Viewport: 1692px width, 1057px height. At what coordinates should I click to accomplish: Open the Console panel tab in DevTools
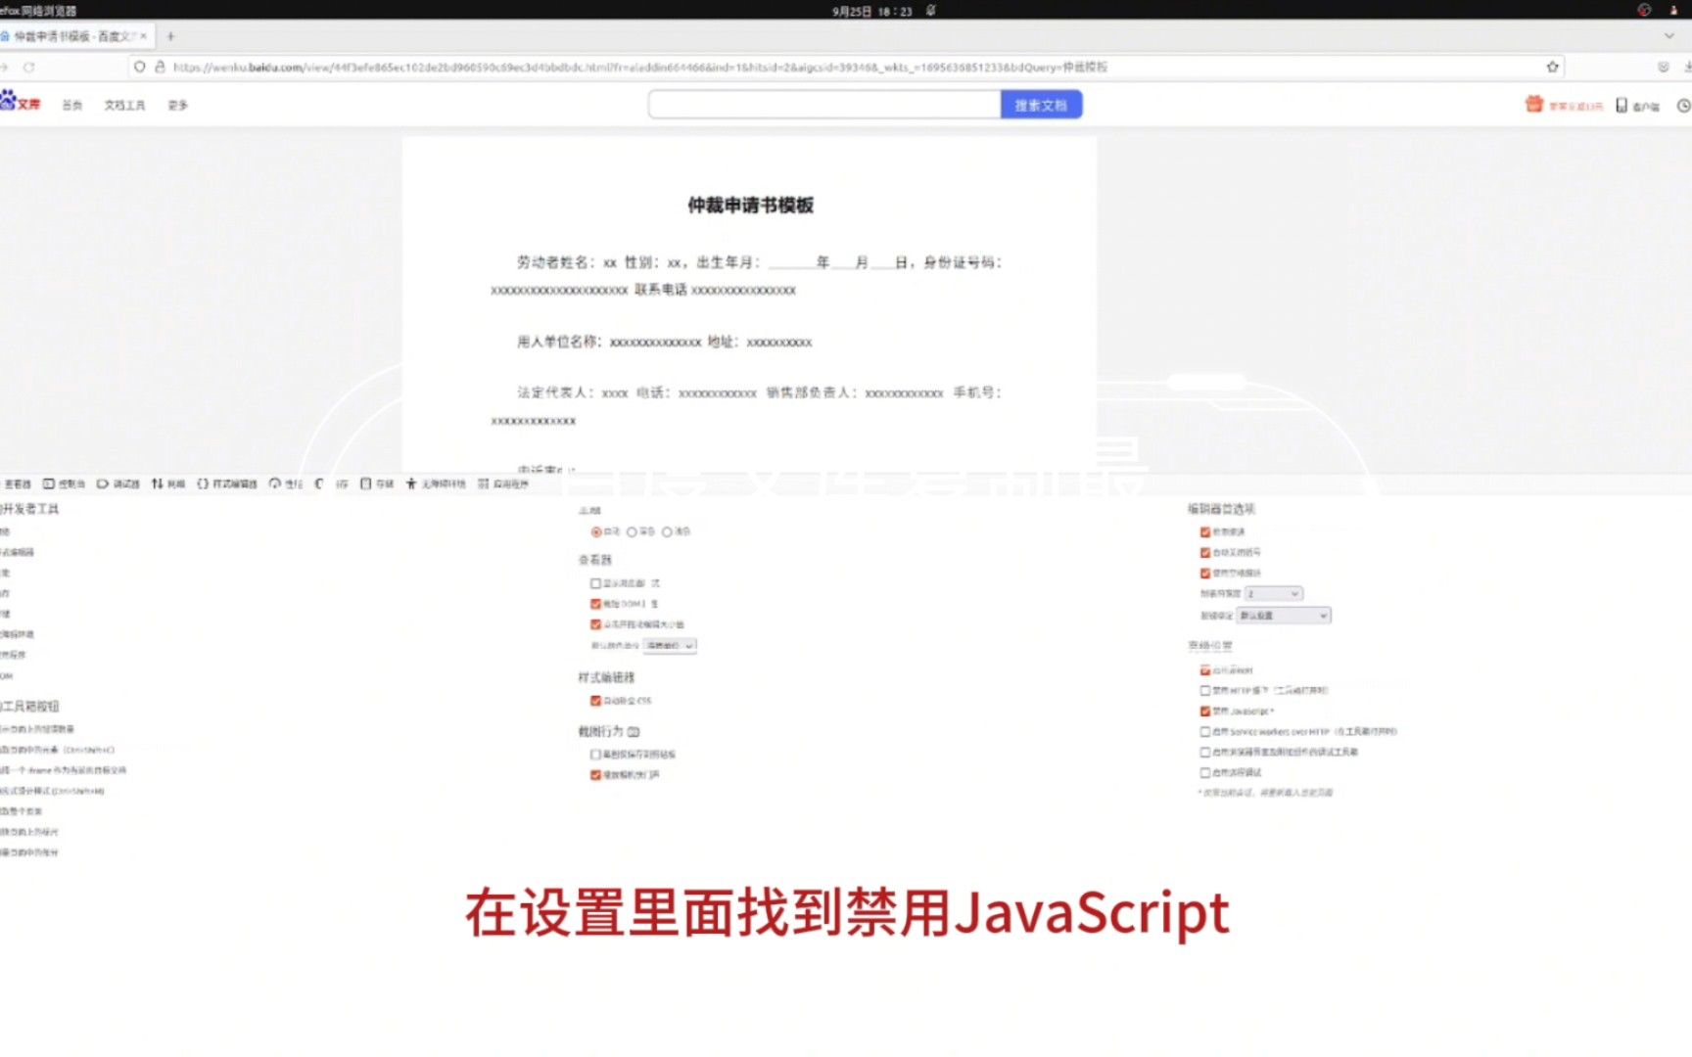tap(65, 483)
